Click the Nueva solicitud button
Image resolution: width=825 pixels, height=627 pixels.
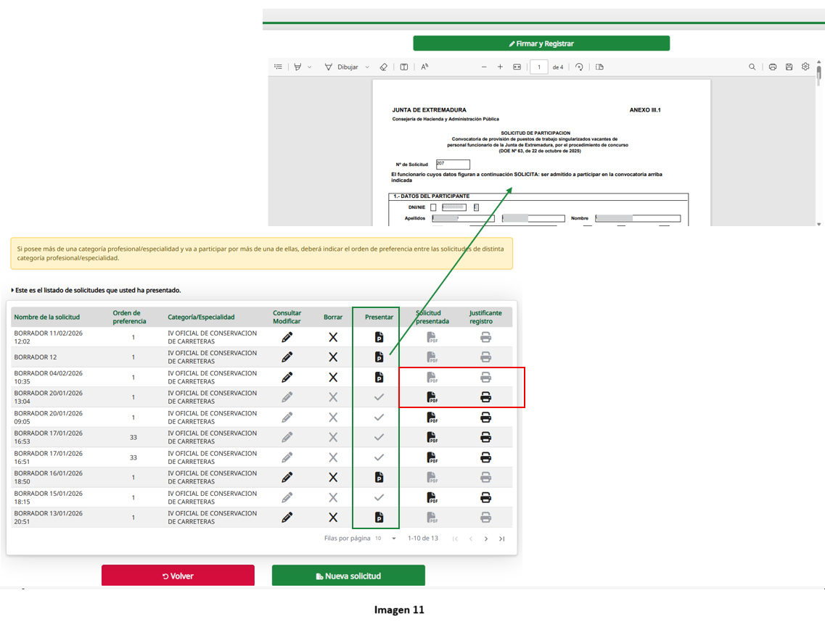pos(348,576)
